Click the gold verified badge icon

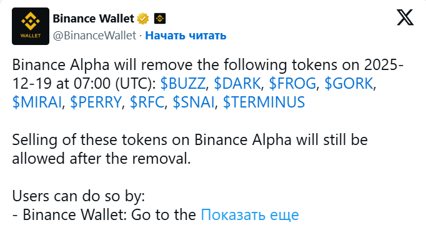click(143, 19)
